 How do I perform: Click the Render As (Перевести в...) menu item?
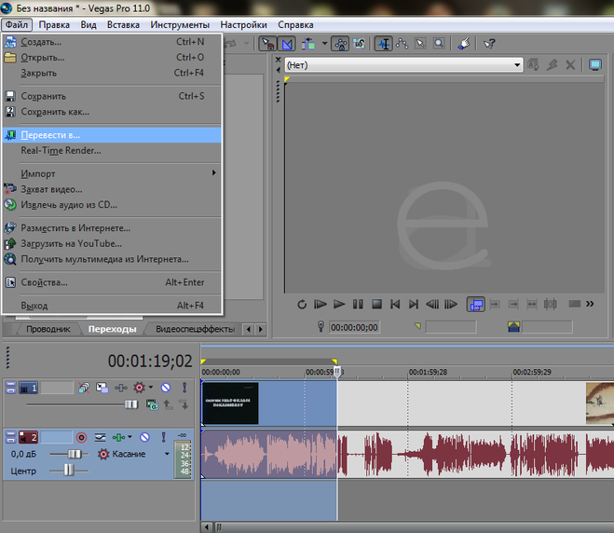(x=112, y=135)
